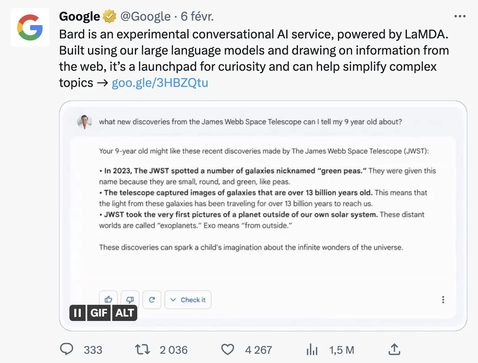Viewport: 478px width, 363px height.
Task: Click the Google account name
Action: [x=80, y=17]
